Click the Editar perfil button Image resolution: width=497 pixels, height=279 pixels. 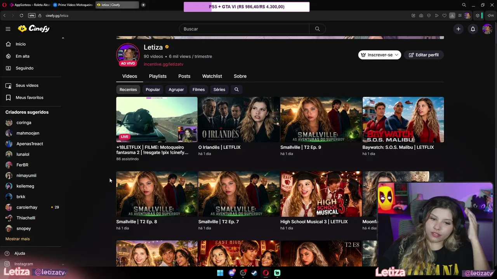point(424,55)
